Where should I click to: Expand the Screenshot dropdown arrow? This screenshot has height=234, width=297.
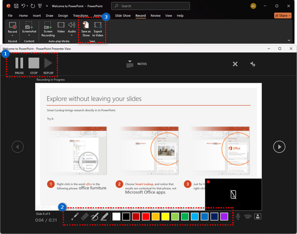pyautogui.click(x=29, y=35)
